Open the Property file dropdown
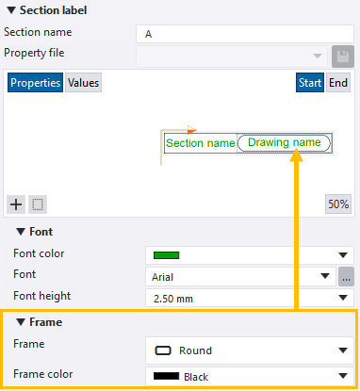The width and height of the screenshot is (360, 391). [232, 57]
